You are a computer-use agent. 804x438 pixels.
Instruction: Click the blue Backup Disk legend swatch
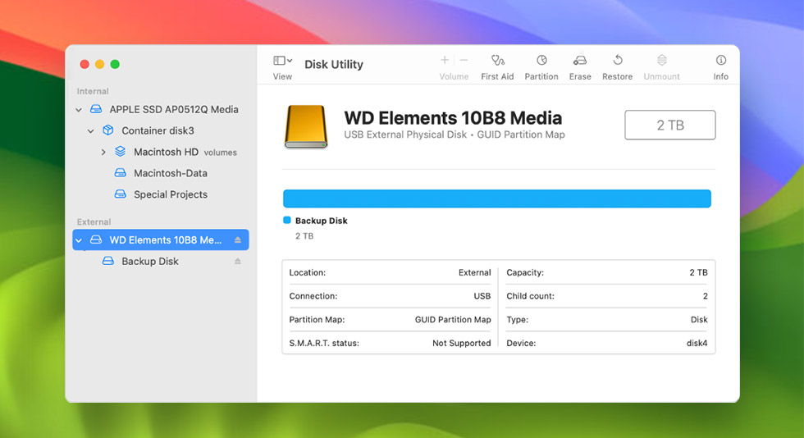(x=286, y=220)
